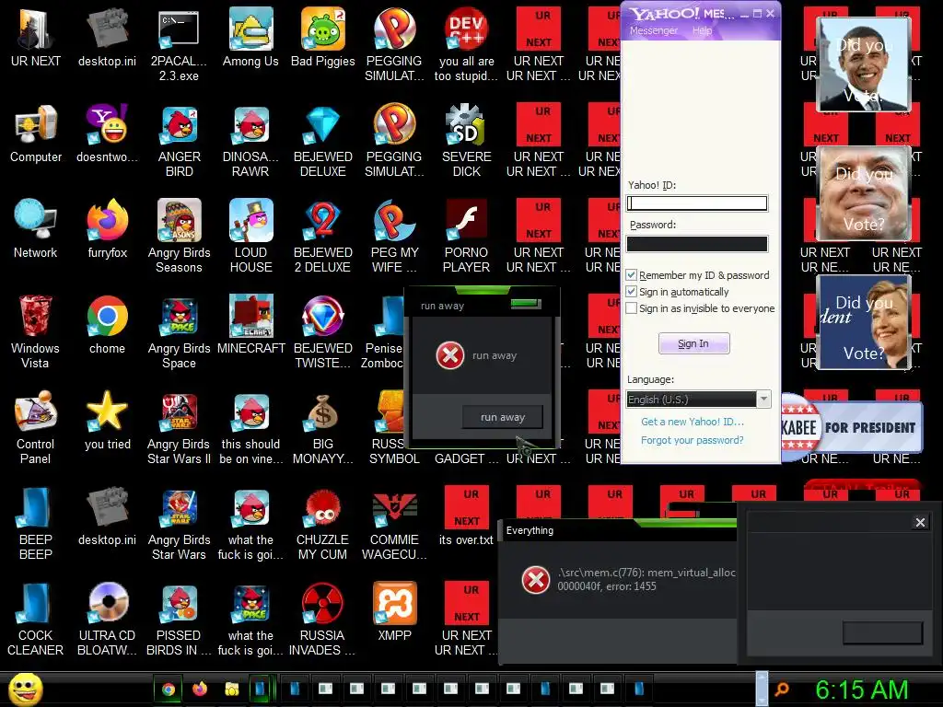Click the Hillary 'Did you Vote?' thumbnail
943x707 pixels.
[x=863, y=321]
